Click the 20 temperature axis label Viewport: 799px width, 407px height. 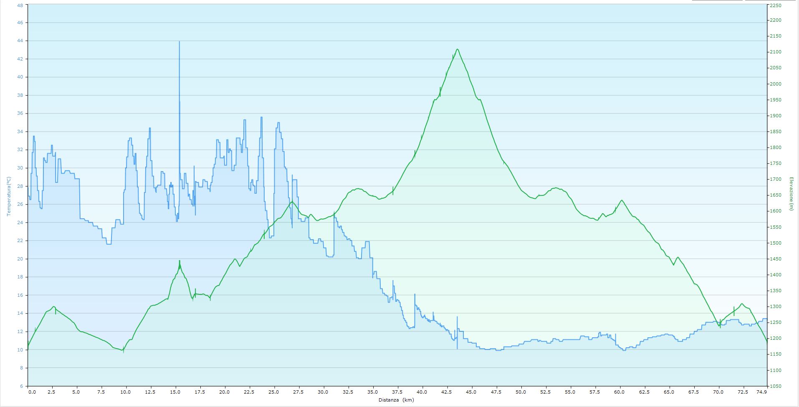pos(20,259)
